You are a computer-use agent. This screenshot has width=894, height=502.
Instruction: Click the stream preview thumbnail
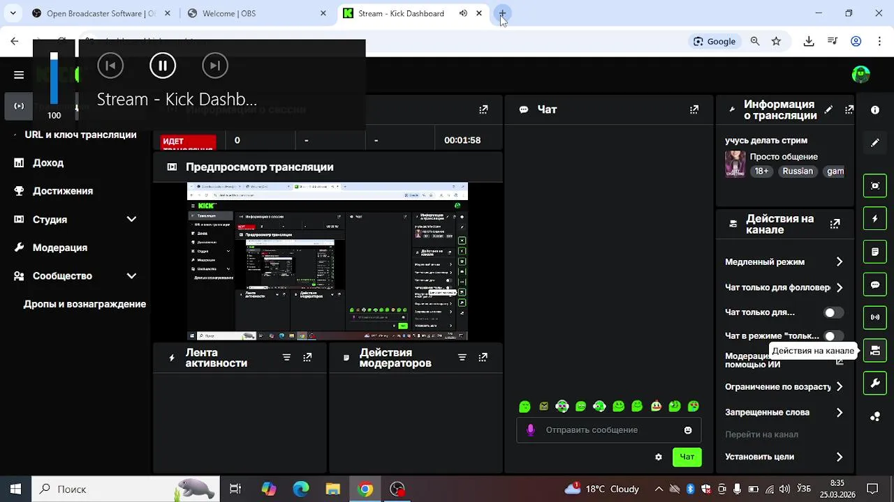click(x=328, y=261)
